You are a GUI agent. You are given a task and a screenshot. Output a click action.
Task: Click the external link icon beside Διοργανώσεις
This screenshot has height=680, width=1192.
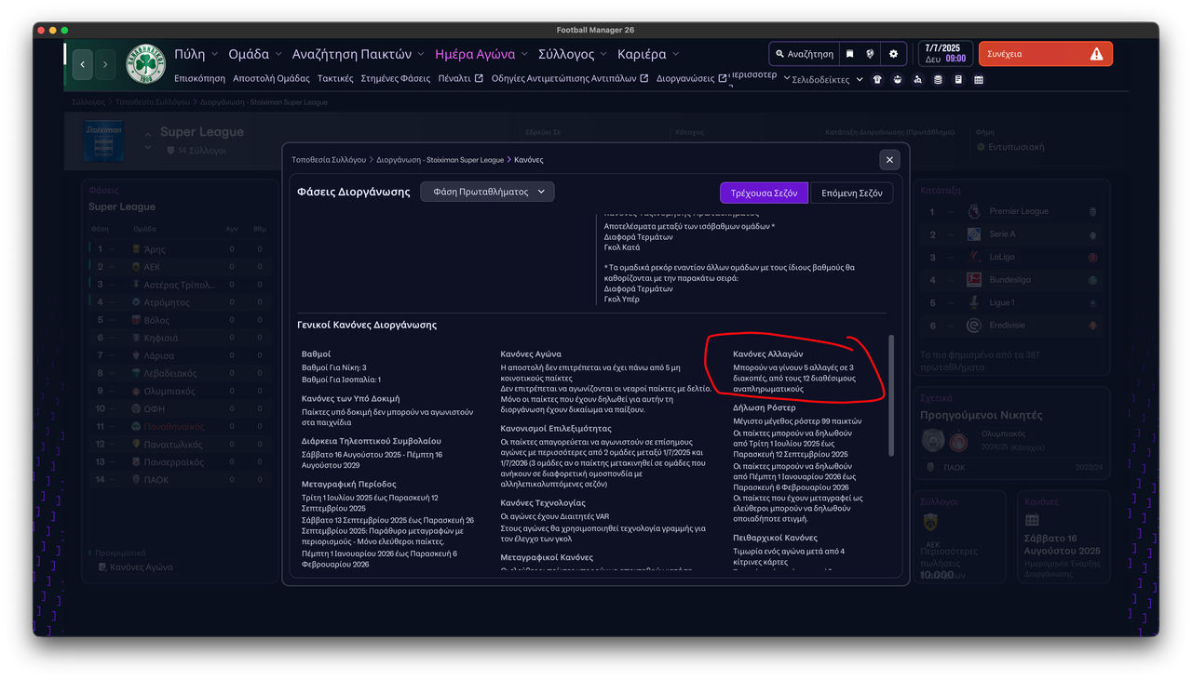[723, 79]
